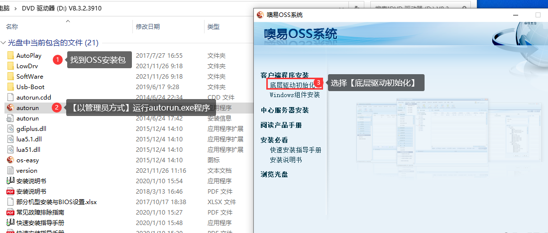The width and height of the screenshot is (548, 233).
Task: Click 浏览光盘 in the OSS window
Action: pyautogui.click(x=274, y=174)
